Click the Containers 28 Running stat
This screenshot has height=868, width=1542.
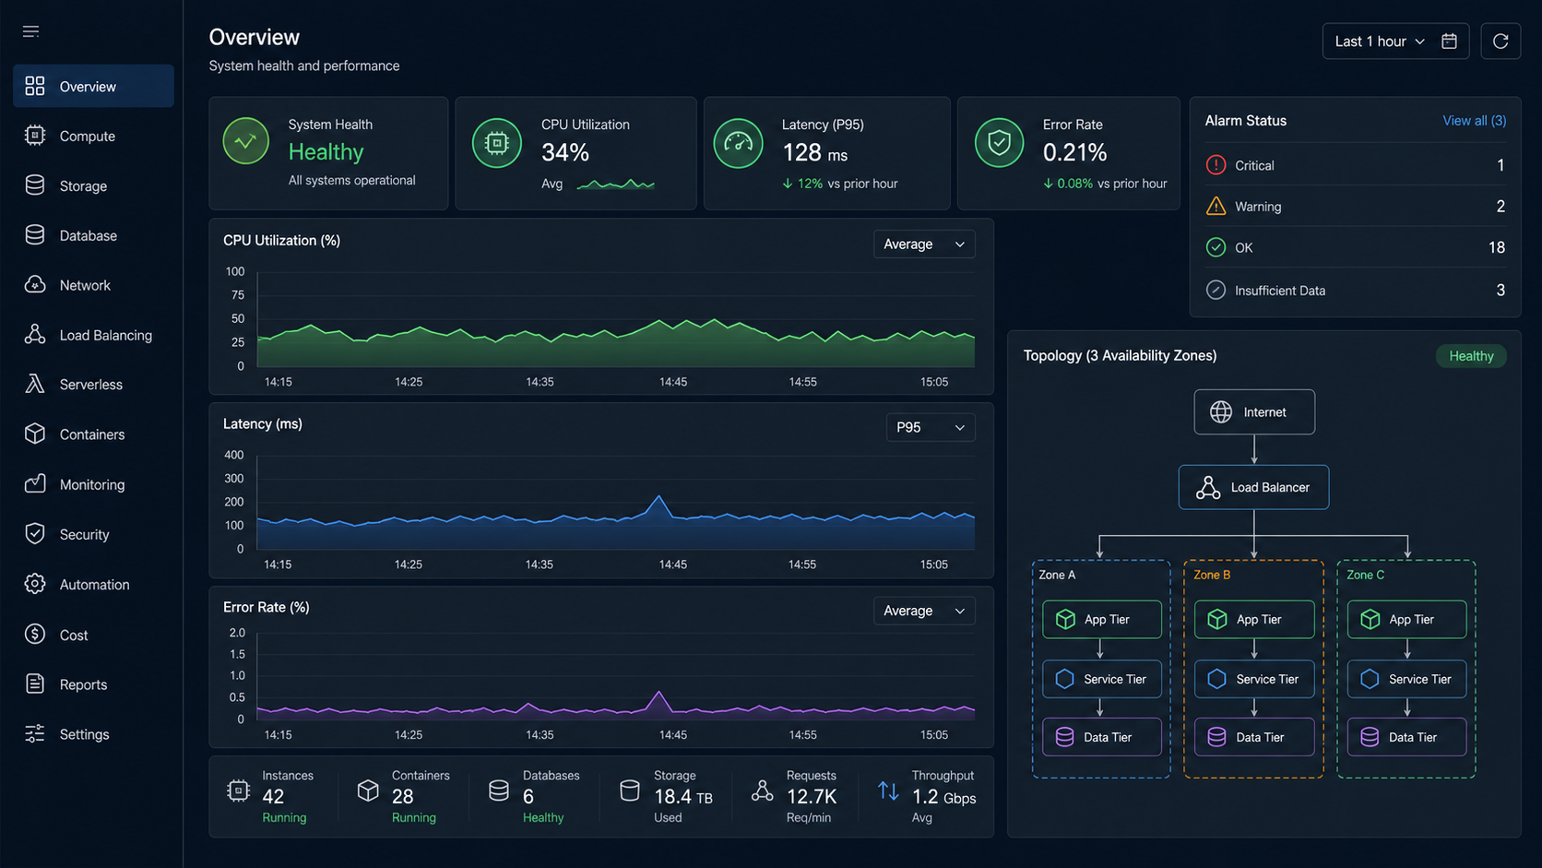[x=407, y=797]
